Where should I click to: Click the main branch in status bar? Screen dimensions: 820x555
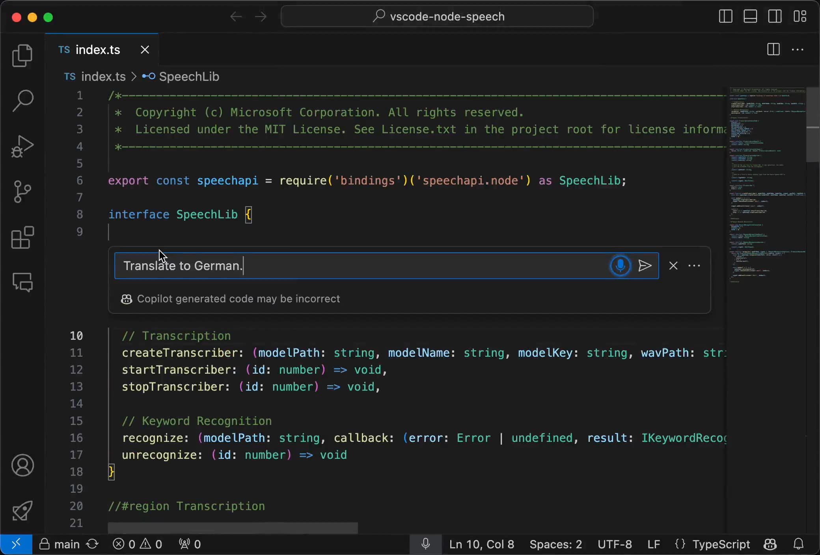[60, 544]
